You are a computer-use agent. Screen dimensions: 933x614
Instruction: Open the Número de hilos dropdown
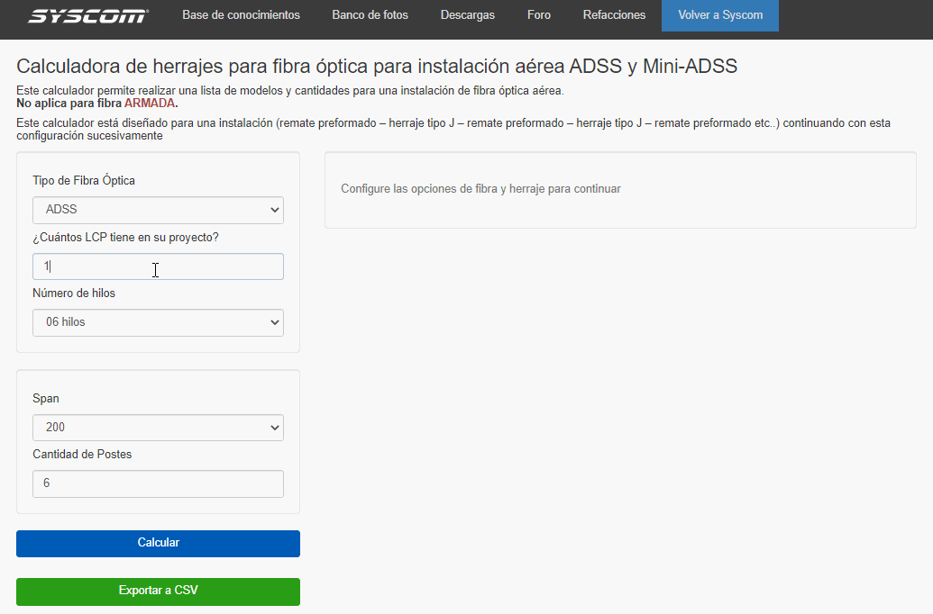point(158,322)
